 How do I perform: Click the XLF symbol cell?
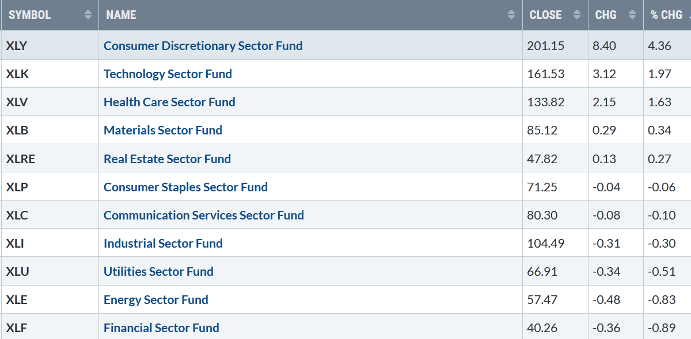tap(50, 328)
